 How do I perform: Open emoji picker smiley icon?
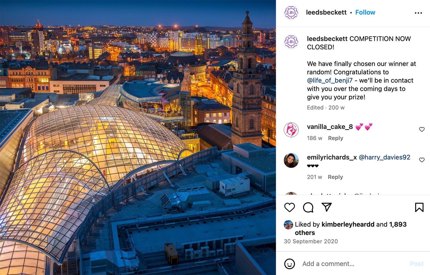[289, 264]
